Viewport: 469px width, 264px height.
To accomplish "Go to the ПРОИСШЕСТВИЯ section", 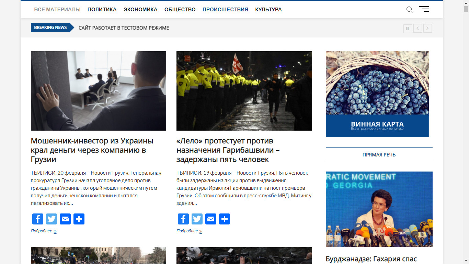I will click(x=225, y=10).
